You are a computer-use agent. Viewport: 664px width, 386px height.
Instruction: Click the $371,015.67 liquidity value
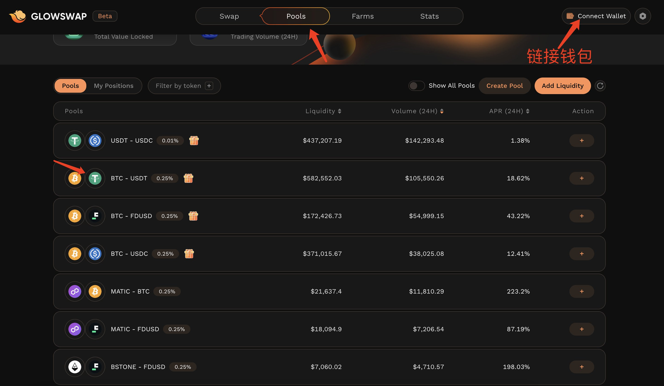click(322, 254)
